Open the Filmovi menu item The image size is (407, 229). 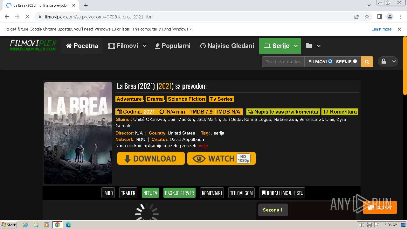[123, 46]
